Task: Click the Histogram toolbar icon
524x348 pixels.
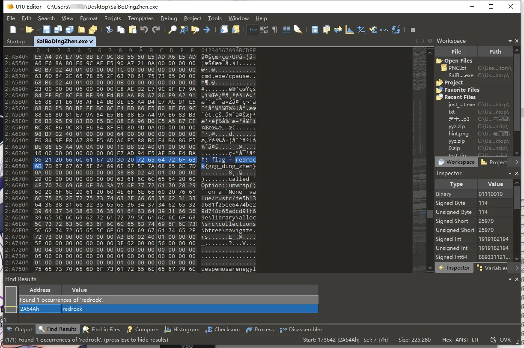Action: (350, 30)
